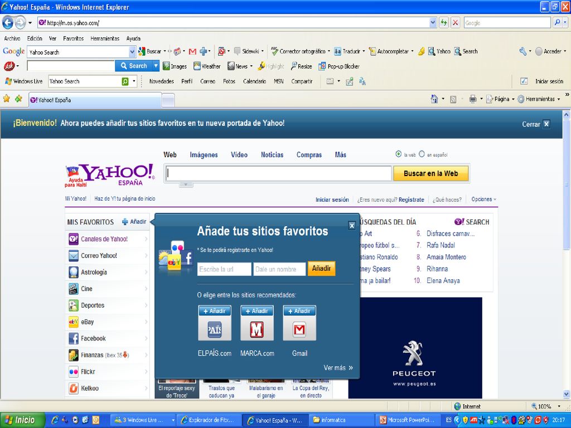The width and height of the screenshot is (571, 428).
Task: Click the Resize toolbar tool
Action: (301, 66)
